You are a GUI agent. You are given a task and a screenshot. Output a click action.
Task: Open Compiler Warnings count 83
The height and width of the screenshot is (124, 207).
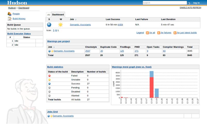click(164, 51)
